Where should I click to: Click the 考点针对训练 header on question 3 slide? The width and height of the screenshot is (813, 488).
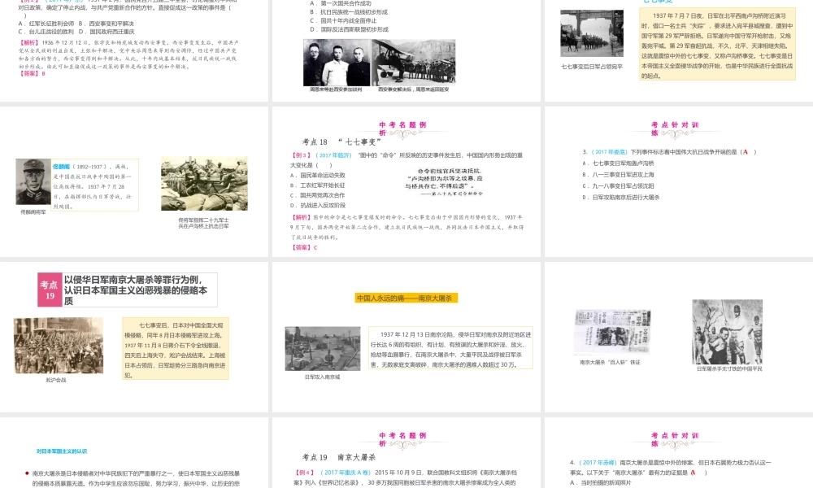click(675, 129)
